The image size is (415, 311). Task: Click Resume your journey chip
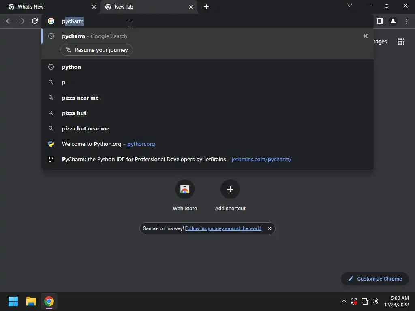pyautogui.click(x=96, y=50)
